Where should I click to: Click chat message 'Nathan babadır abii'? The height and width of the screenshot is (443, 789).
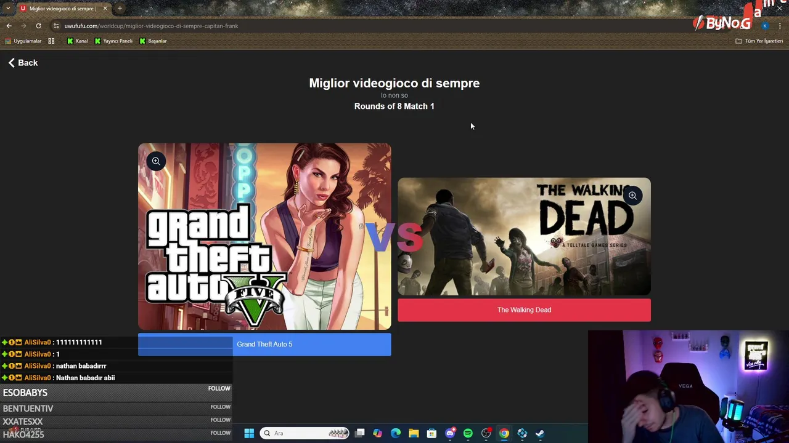click(85, 378)
